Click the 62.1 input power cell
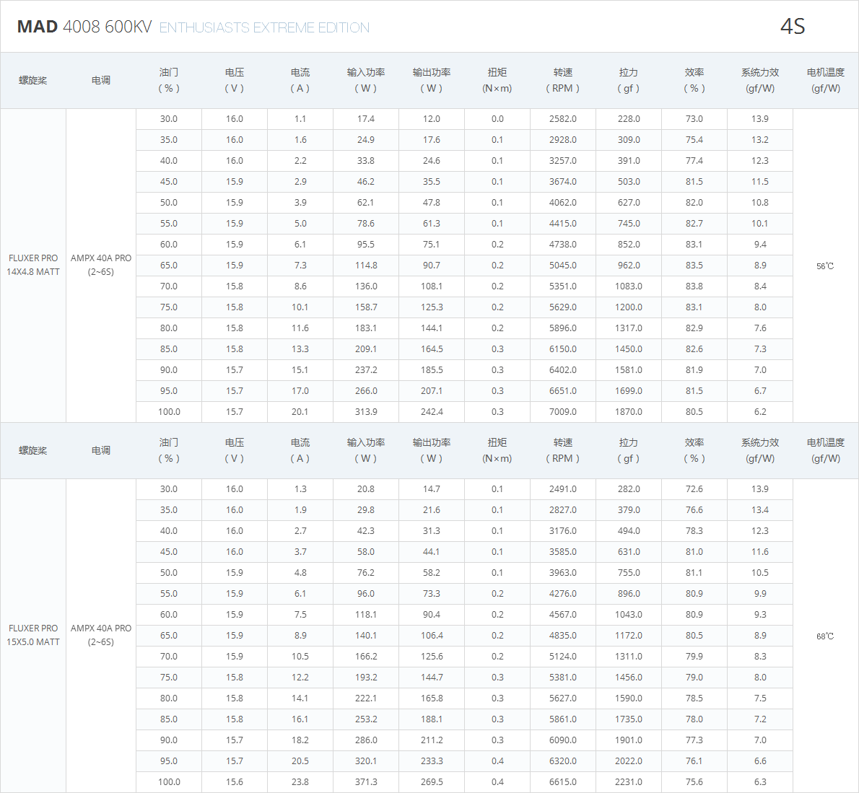This screenshot has height=793, width=859. 366,203
